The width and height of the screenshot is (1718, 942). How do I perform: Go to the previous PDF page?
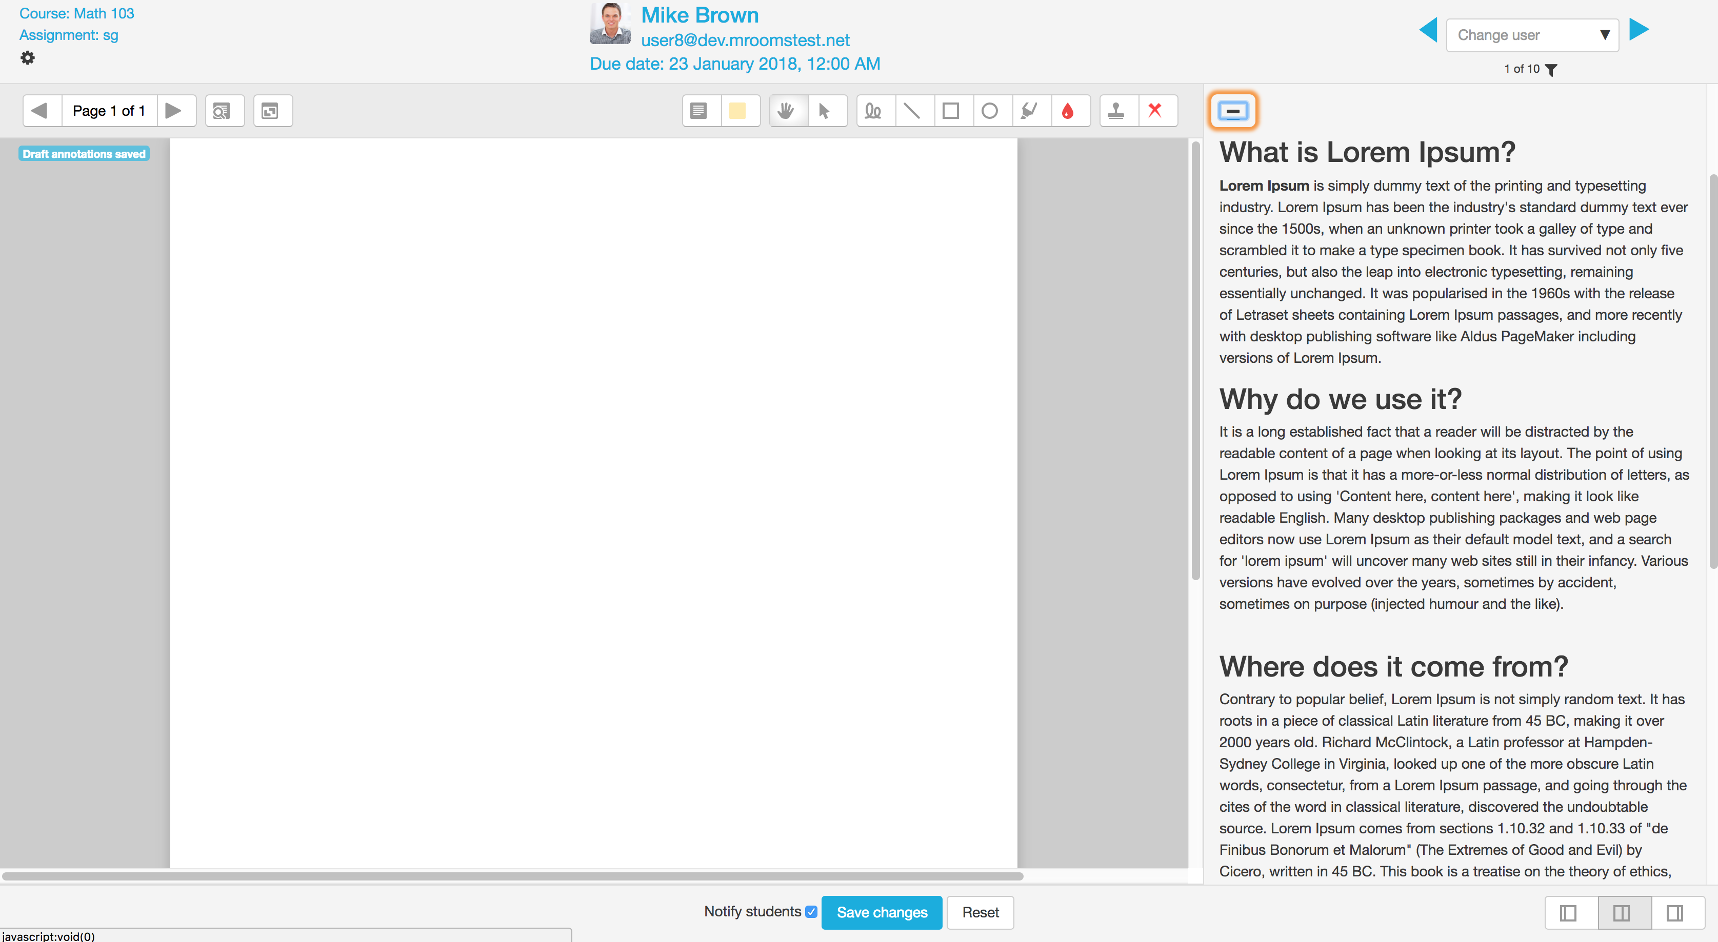click(42, 111)
